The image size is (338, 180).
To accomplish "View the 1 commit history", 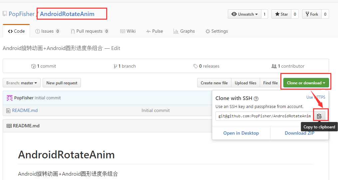I will click(x=44, y=66).
